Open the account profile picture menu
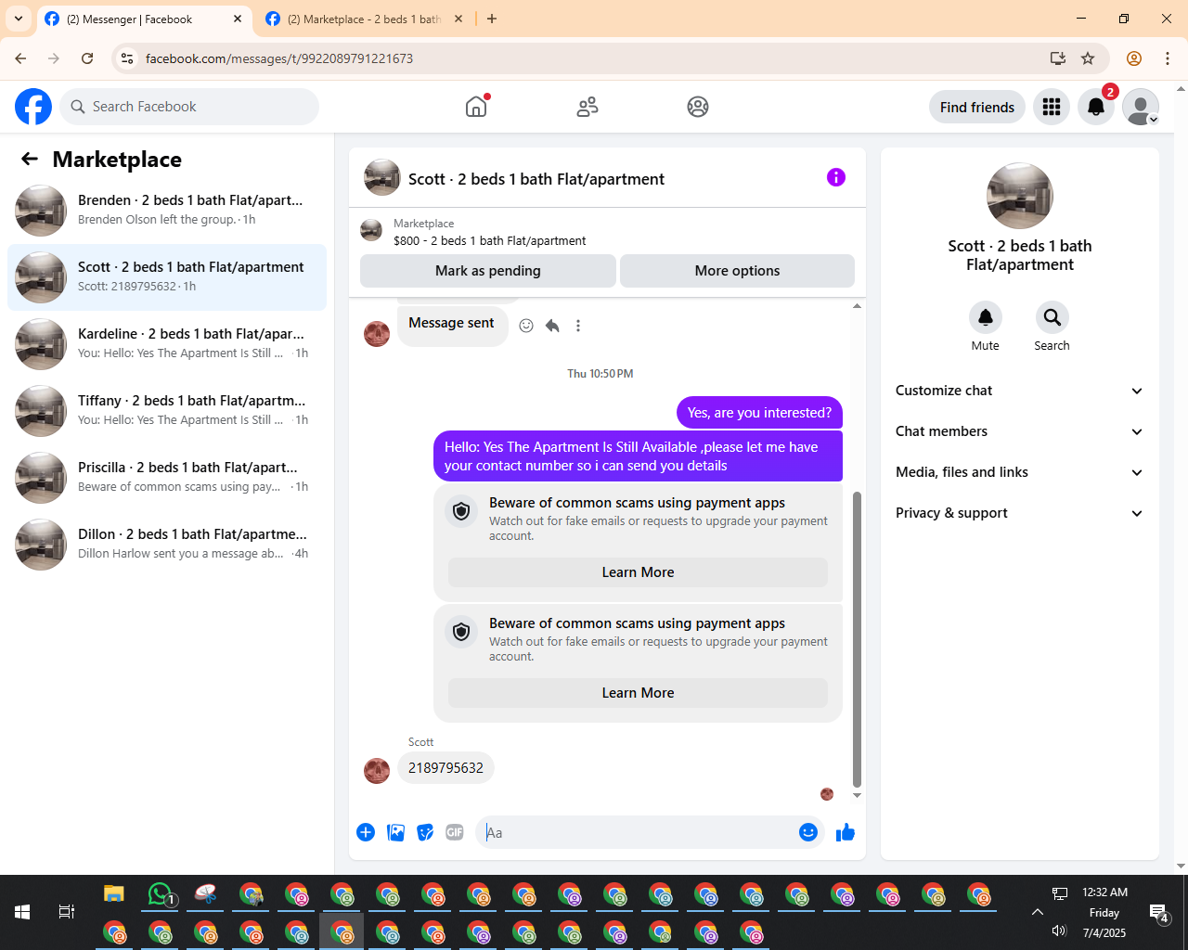The height and width of the screenshot is (950, 1188). point(1141,107)
